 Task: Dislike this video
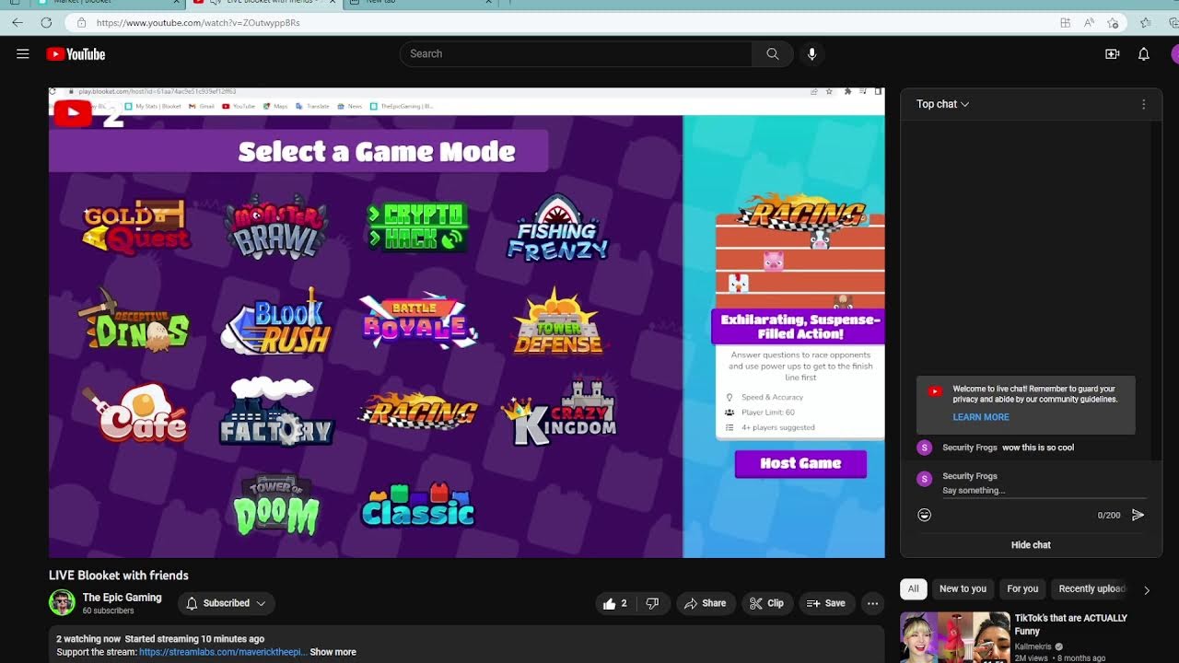[x=652, y=603]
